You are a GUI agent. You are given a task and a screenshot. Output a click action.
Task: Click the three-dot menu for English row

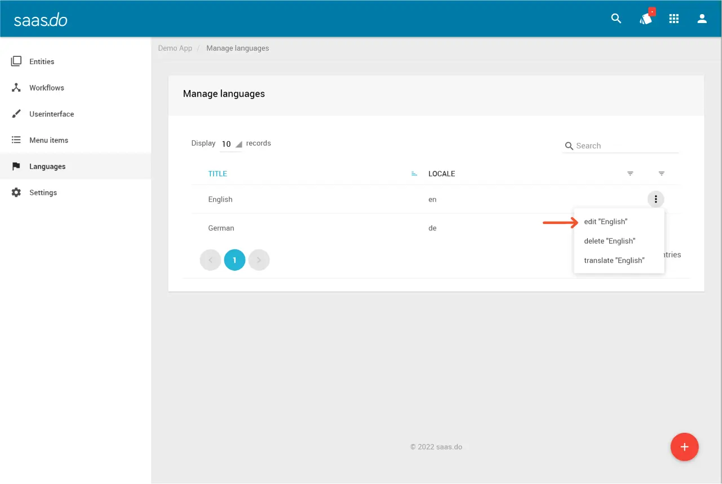(655, 199)
